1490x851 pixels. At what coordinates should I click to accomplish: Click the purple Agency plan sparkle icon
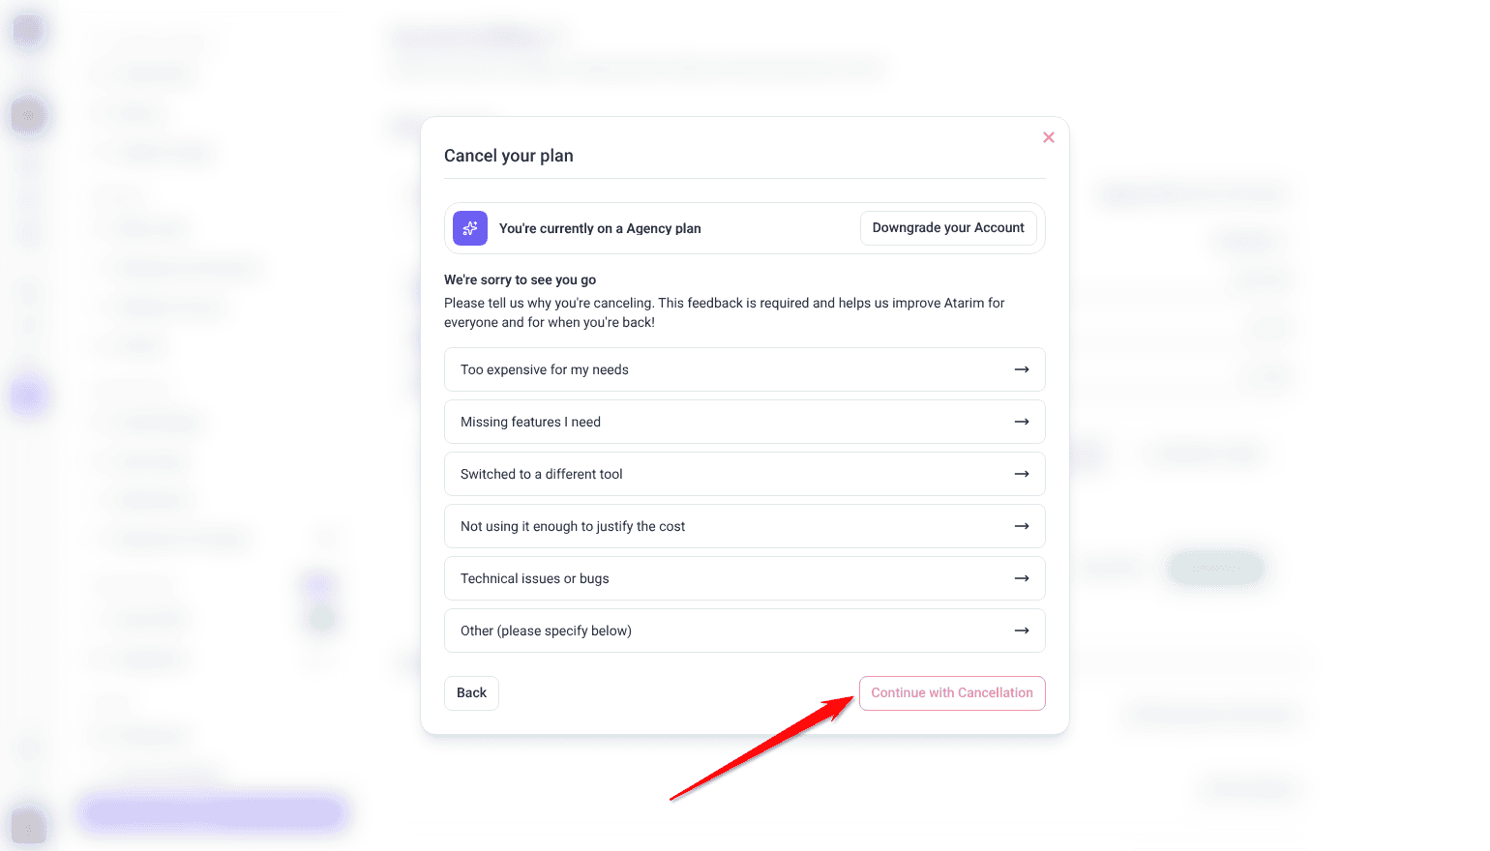coord(470,228)
